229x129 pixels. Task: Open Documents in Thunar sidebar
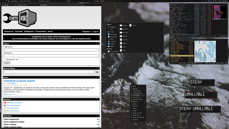coord(112,37)
